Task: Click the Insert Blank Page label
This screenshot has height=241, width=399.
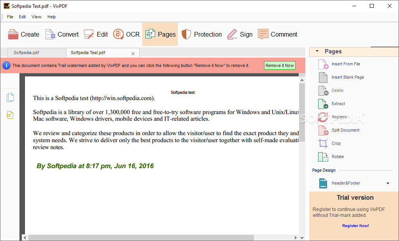Action: point(348,77)
